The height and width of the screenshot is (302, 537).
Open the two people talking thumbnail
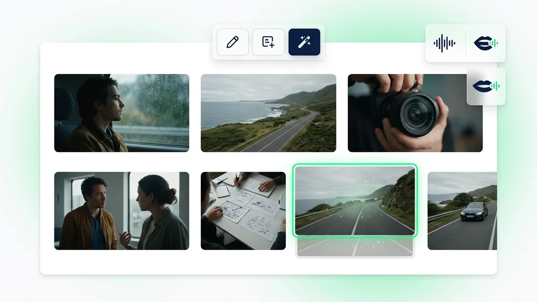coord(122,211)
